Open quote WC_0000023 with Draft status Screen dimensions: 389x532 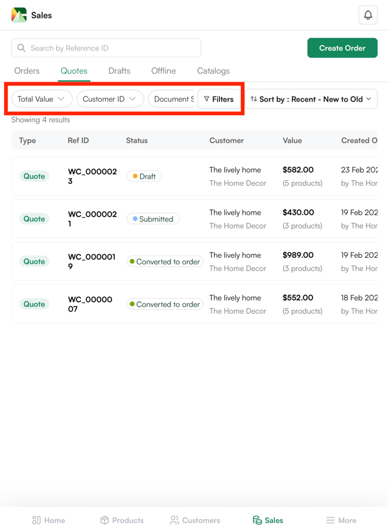(92, 176)
